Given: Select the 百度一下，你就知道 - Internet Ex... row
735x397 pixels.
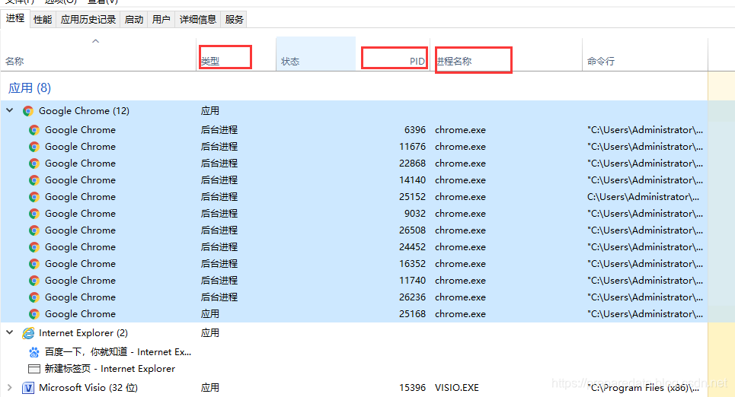Looking at the screenshot, I should (x=117, y=352).
